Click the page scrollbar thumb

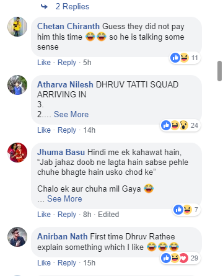coord(219,71)
